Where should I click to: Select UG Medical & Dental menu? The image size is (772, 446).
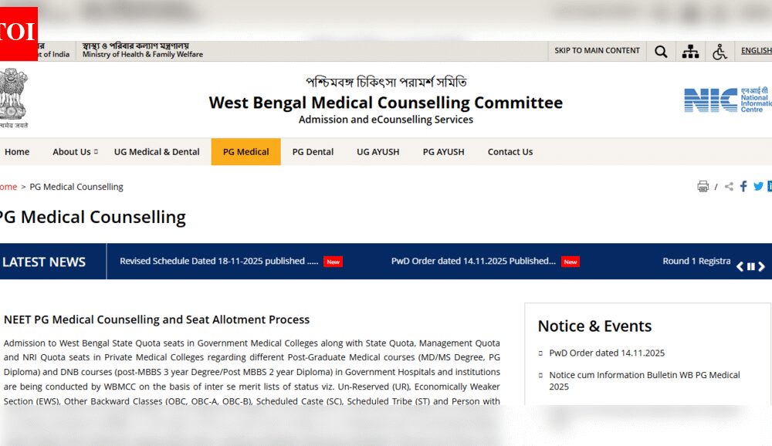(x=157, y=152)
